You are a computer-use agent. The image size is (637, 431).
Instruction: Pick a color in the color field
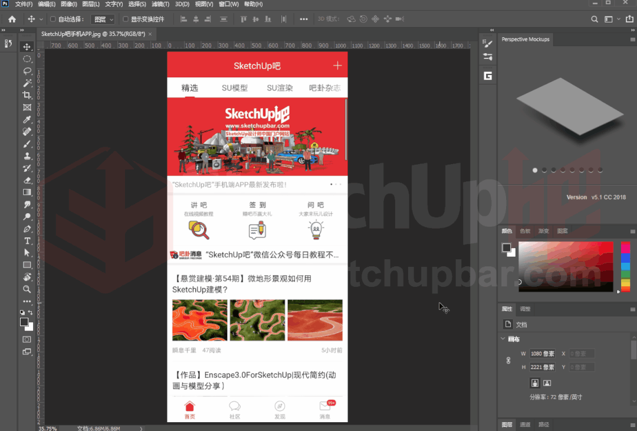tap(566, 267)
